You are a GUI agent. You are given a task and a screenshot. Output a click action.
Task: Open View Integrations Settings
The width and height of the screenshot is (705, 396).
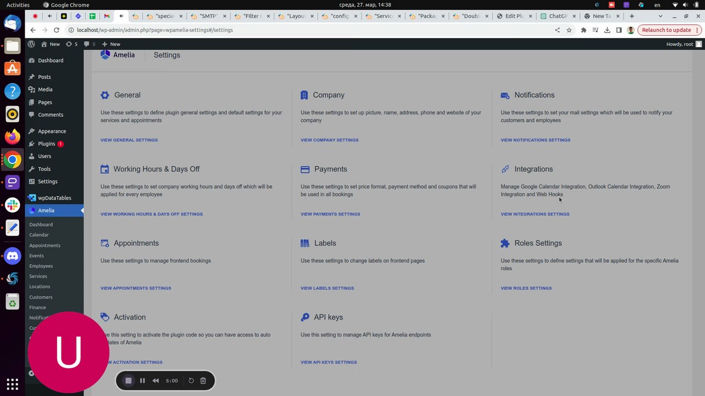click(535, 214)
